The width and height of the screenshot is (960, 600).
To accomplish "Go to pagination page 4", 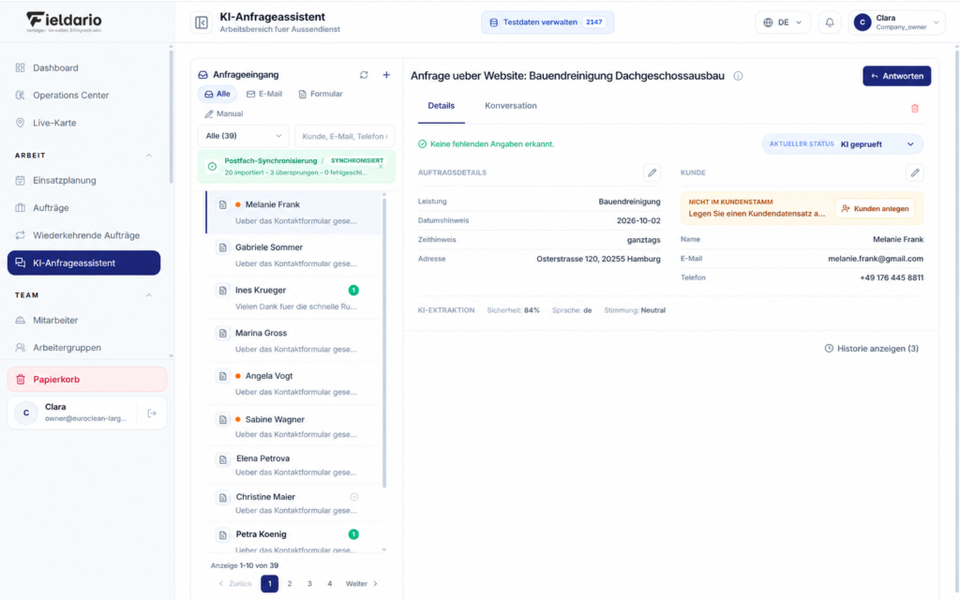I will [x=329, y=584].
